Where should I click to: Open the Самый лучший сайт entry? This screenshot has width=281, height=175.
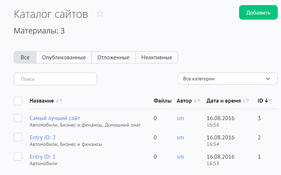tap(55, 118)
